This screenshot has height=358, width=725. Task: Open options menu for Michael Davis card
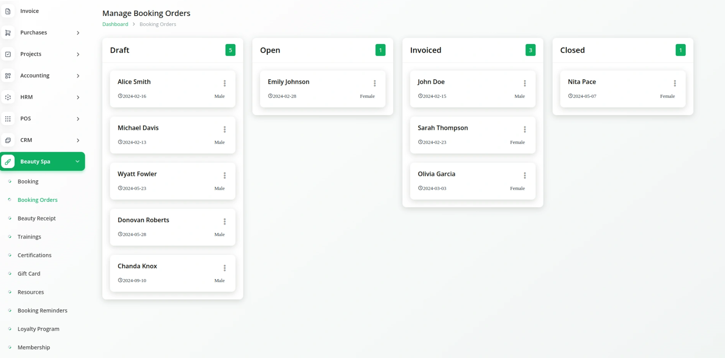coord(225,129)
